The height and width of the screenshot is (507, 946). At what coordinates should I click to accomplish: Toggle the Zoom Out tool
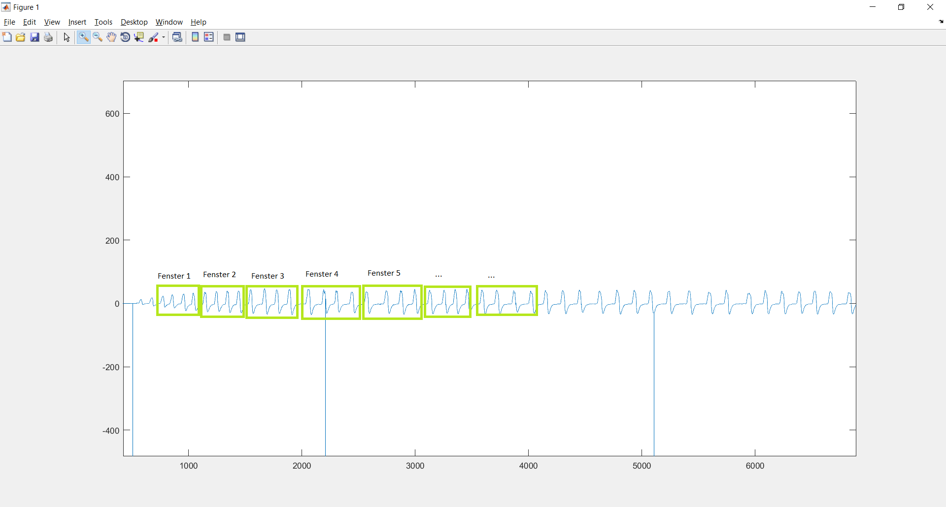pos(98,37)
